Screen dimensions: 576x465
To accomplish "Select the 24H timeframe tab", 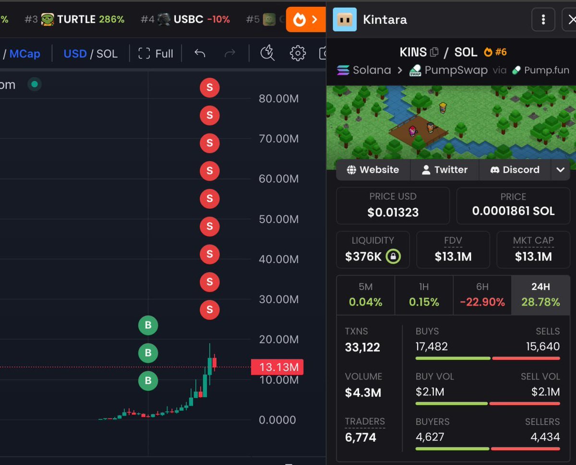I will click(540, 295).
